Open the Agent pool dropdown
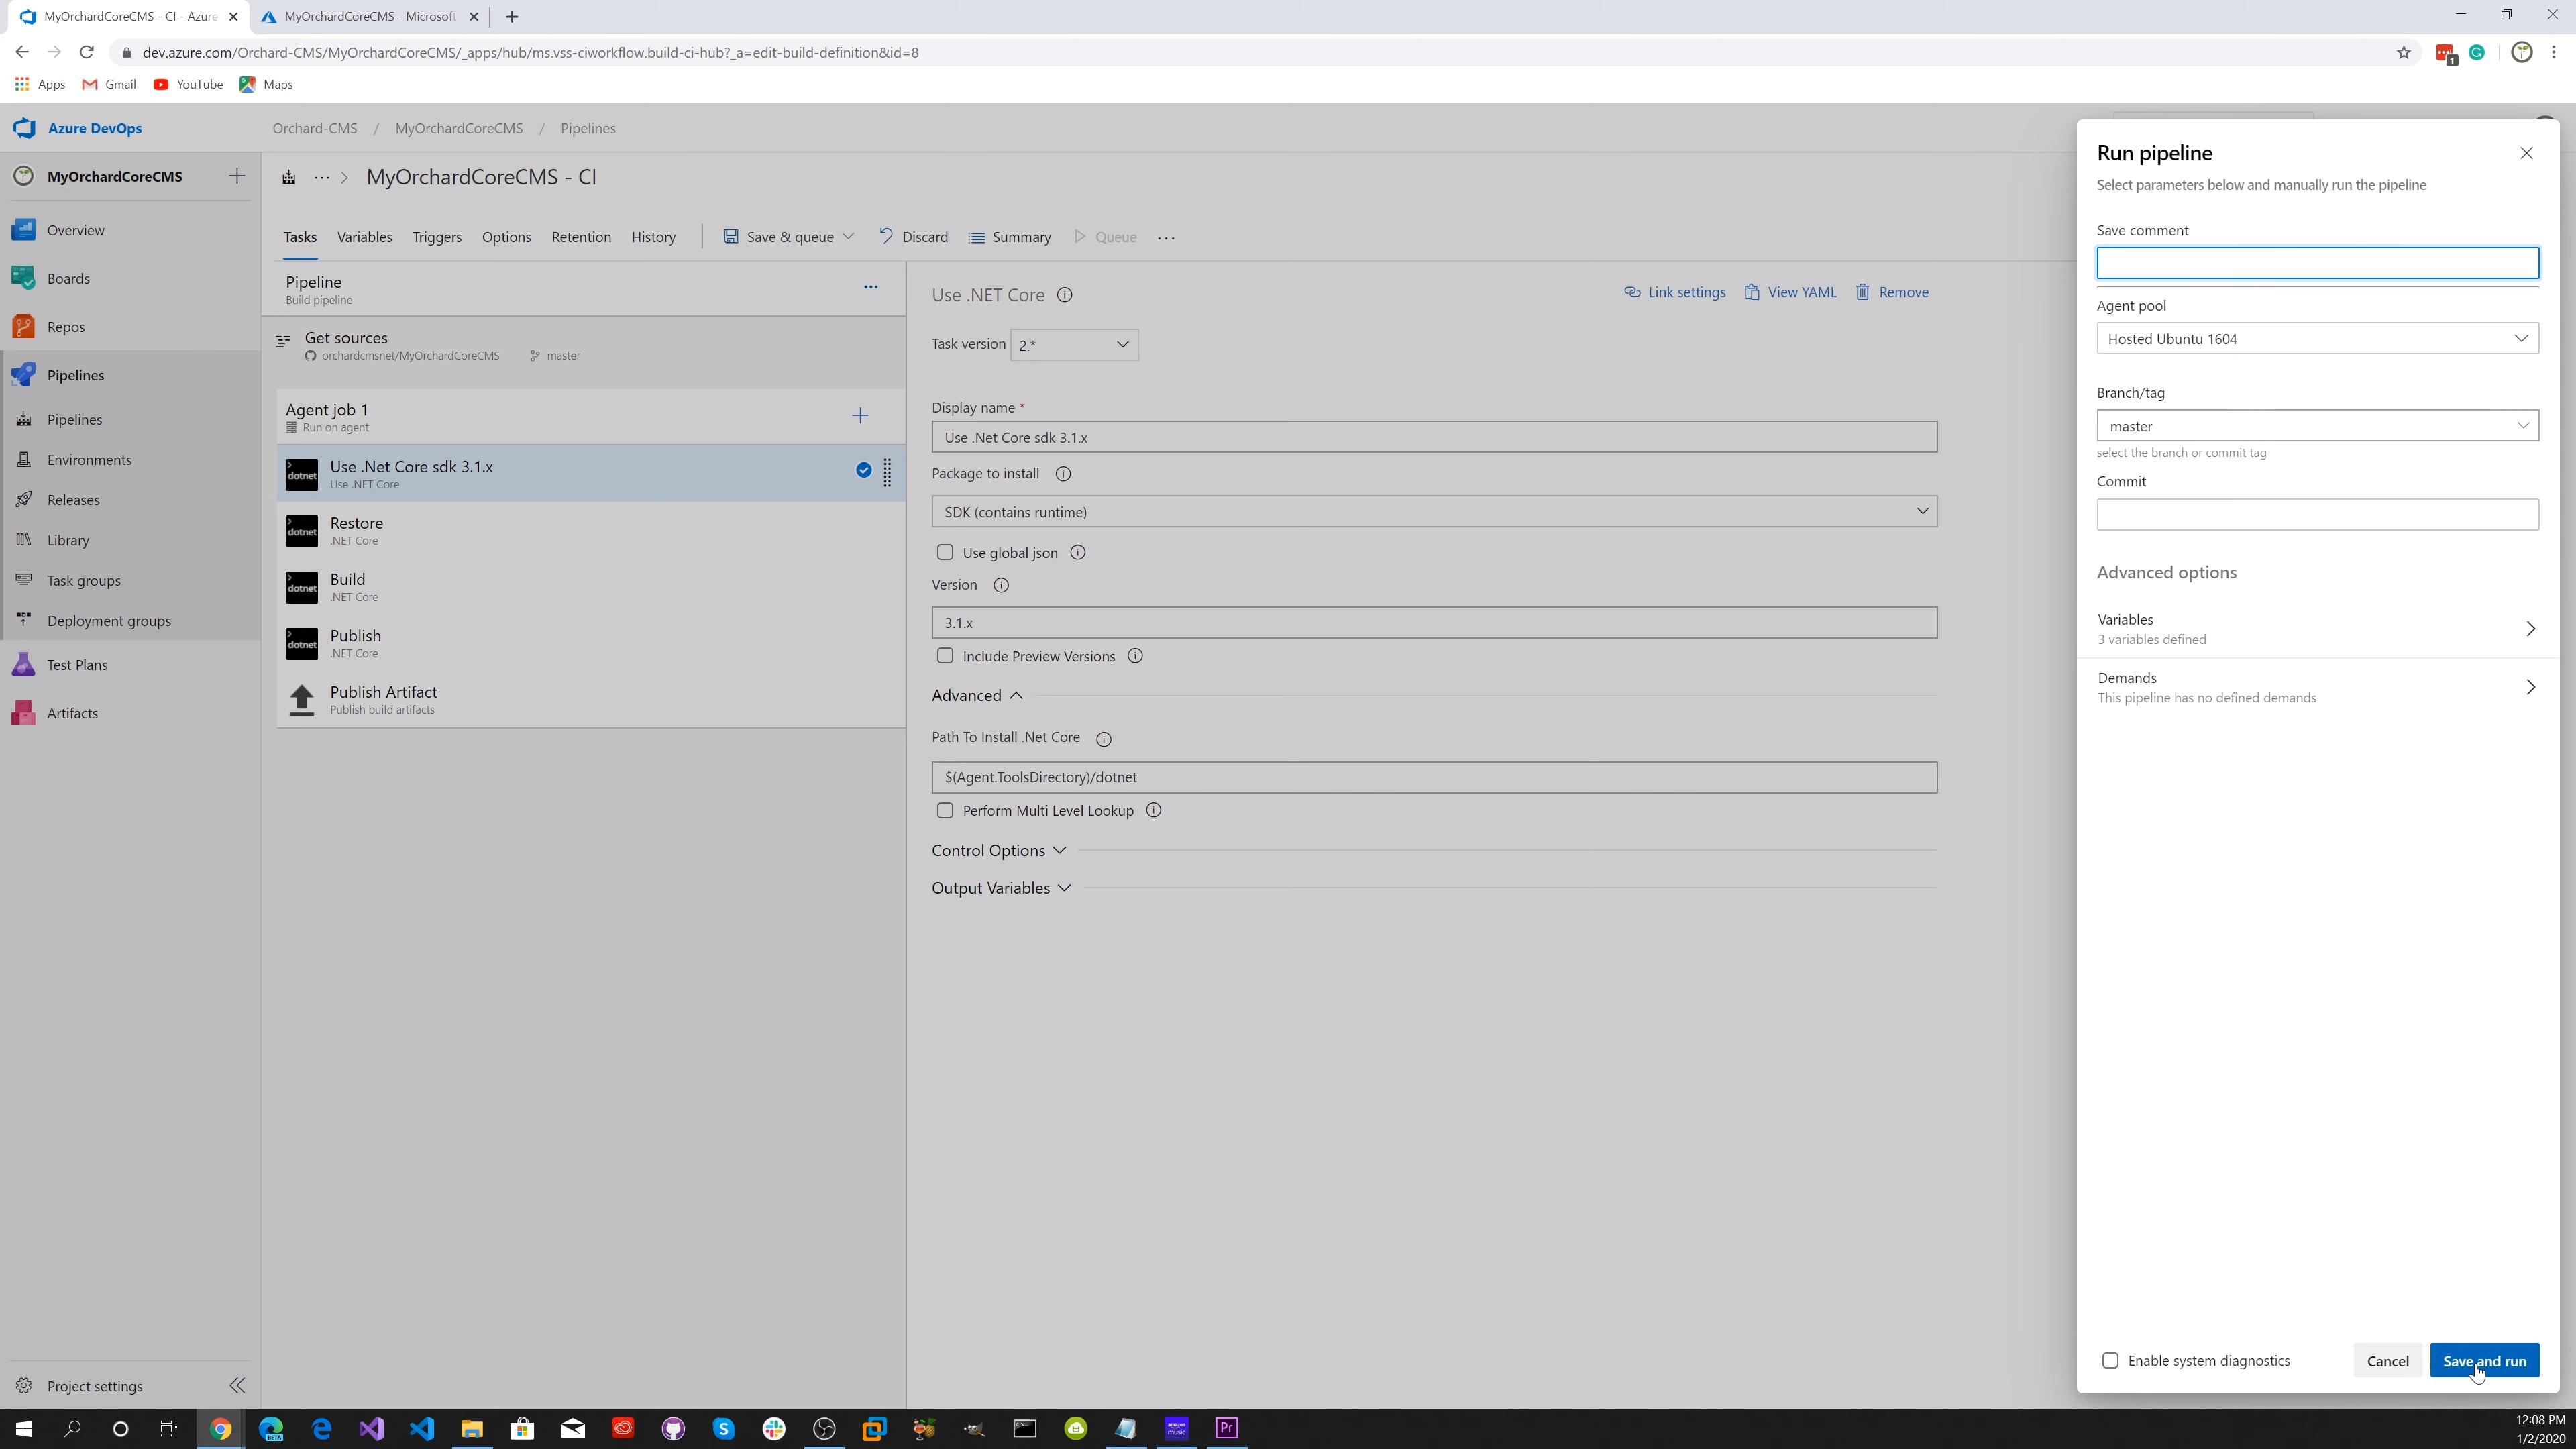2576x1449 pixels. click(2317, 339)
